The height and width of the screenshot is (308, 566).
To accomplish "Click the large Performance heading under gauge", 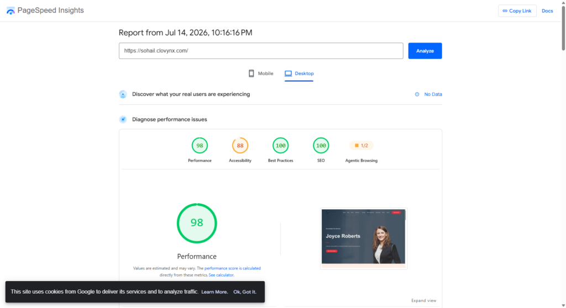I will (197, 257).
